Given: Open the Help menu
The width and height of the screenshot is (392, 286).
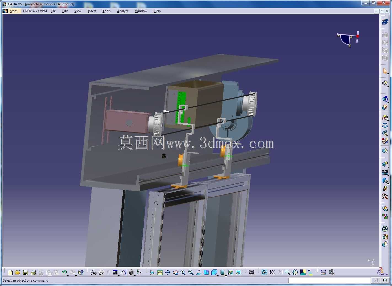Looking at the screenshot, I should click(x=157, y=11).
